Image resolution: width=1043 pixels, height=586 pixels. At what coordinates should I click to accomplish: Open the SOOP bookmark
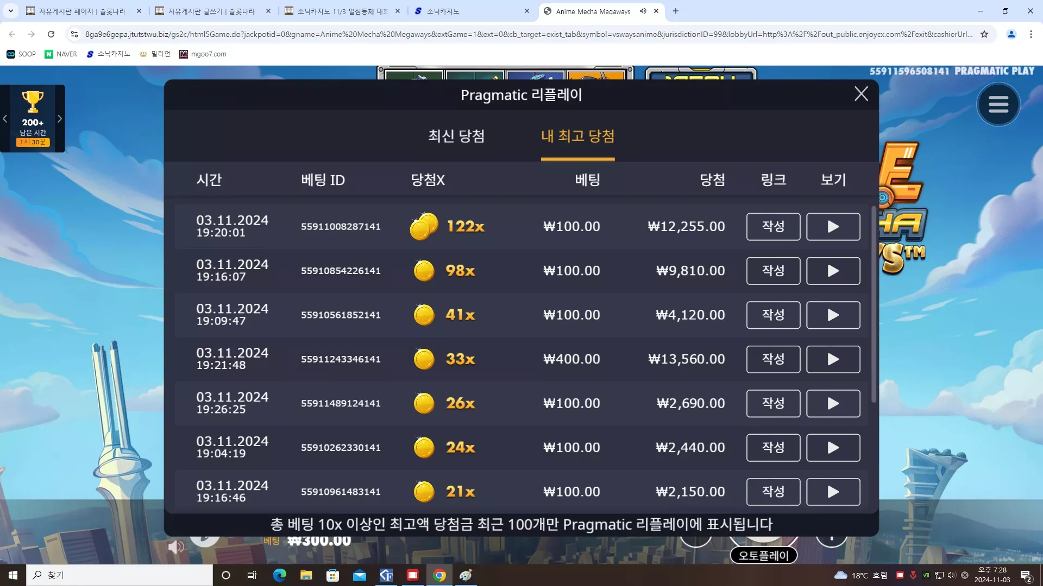21,54
